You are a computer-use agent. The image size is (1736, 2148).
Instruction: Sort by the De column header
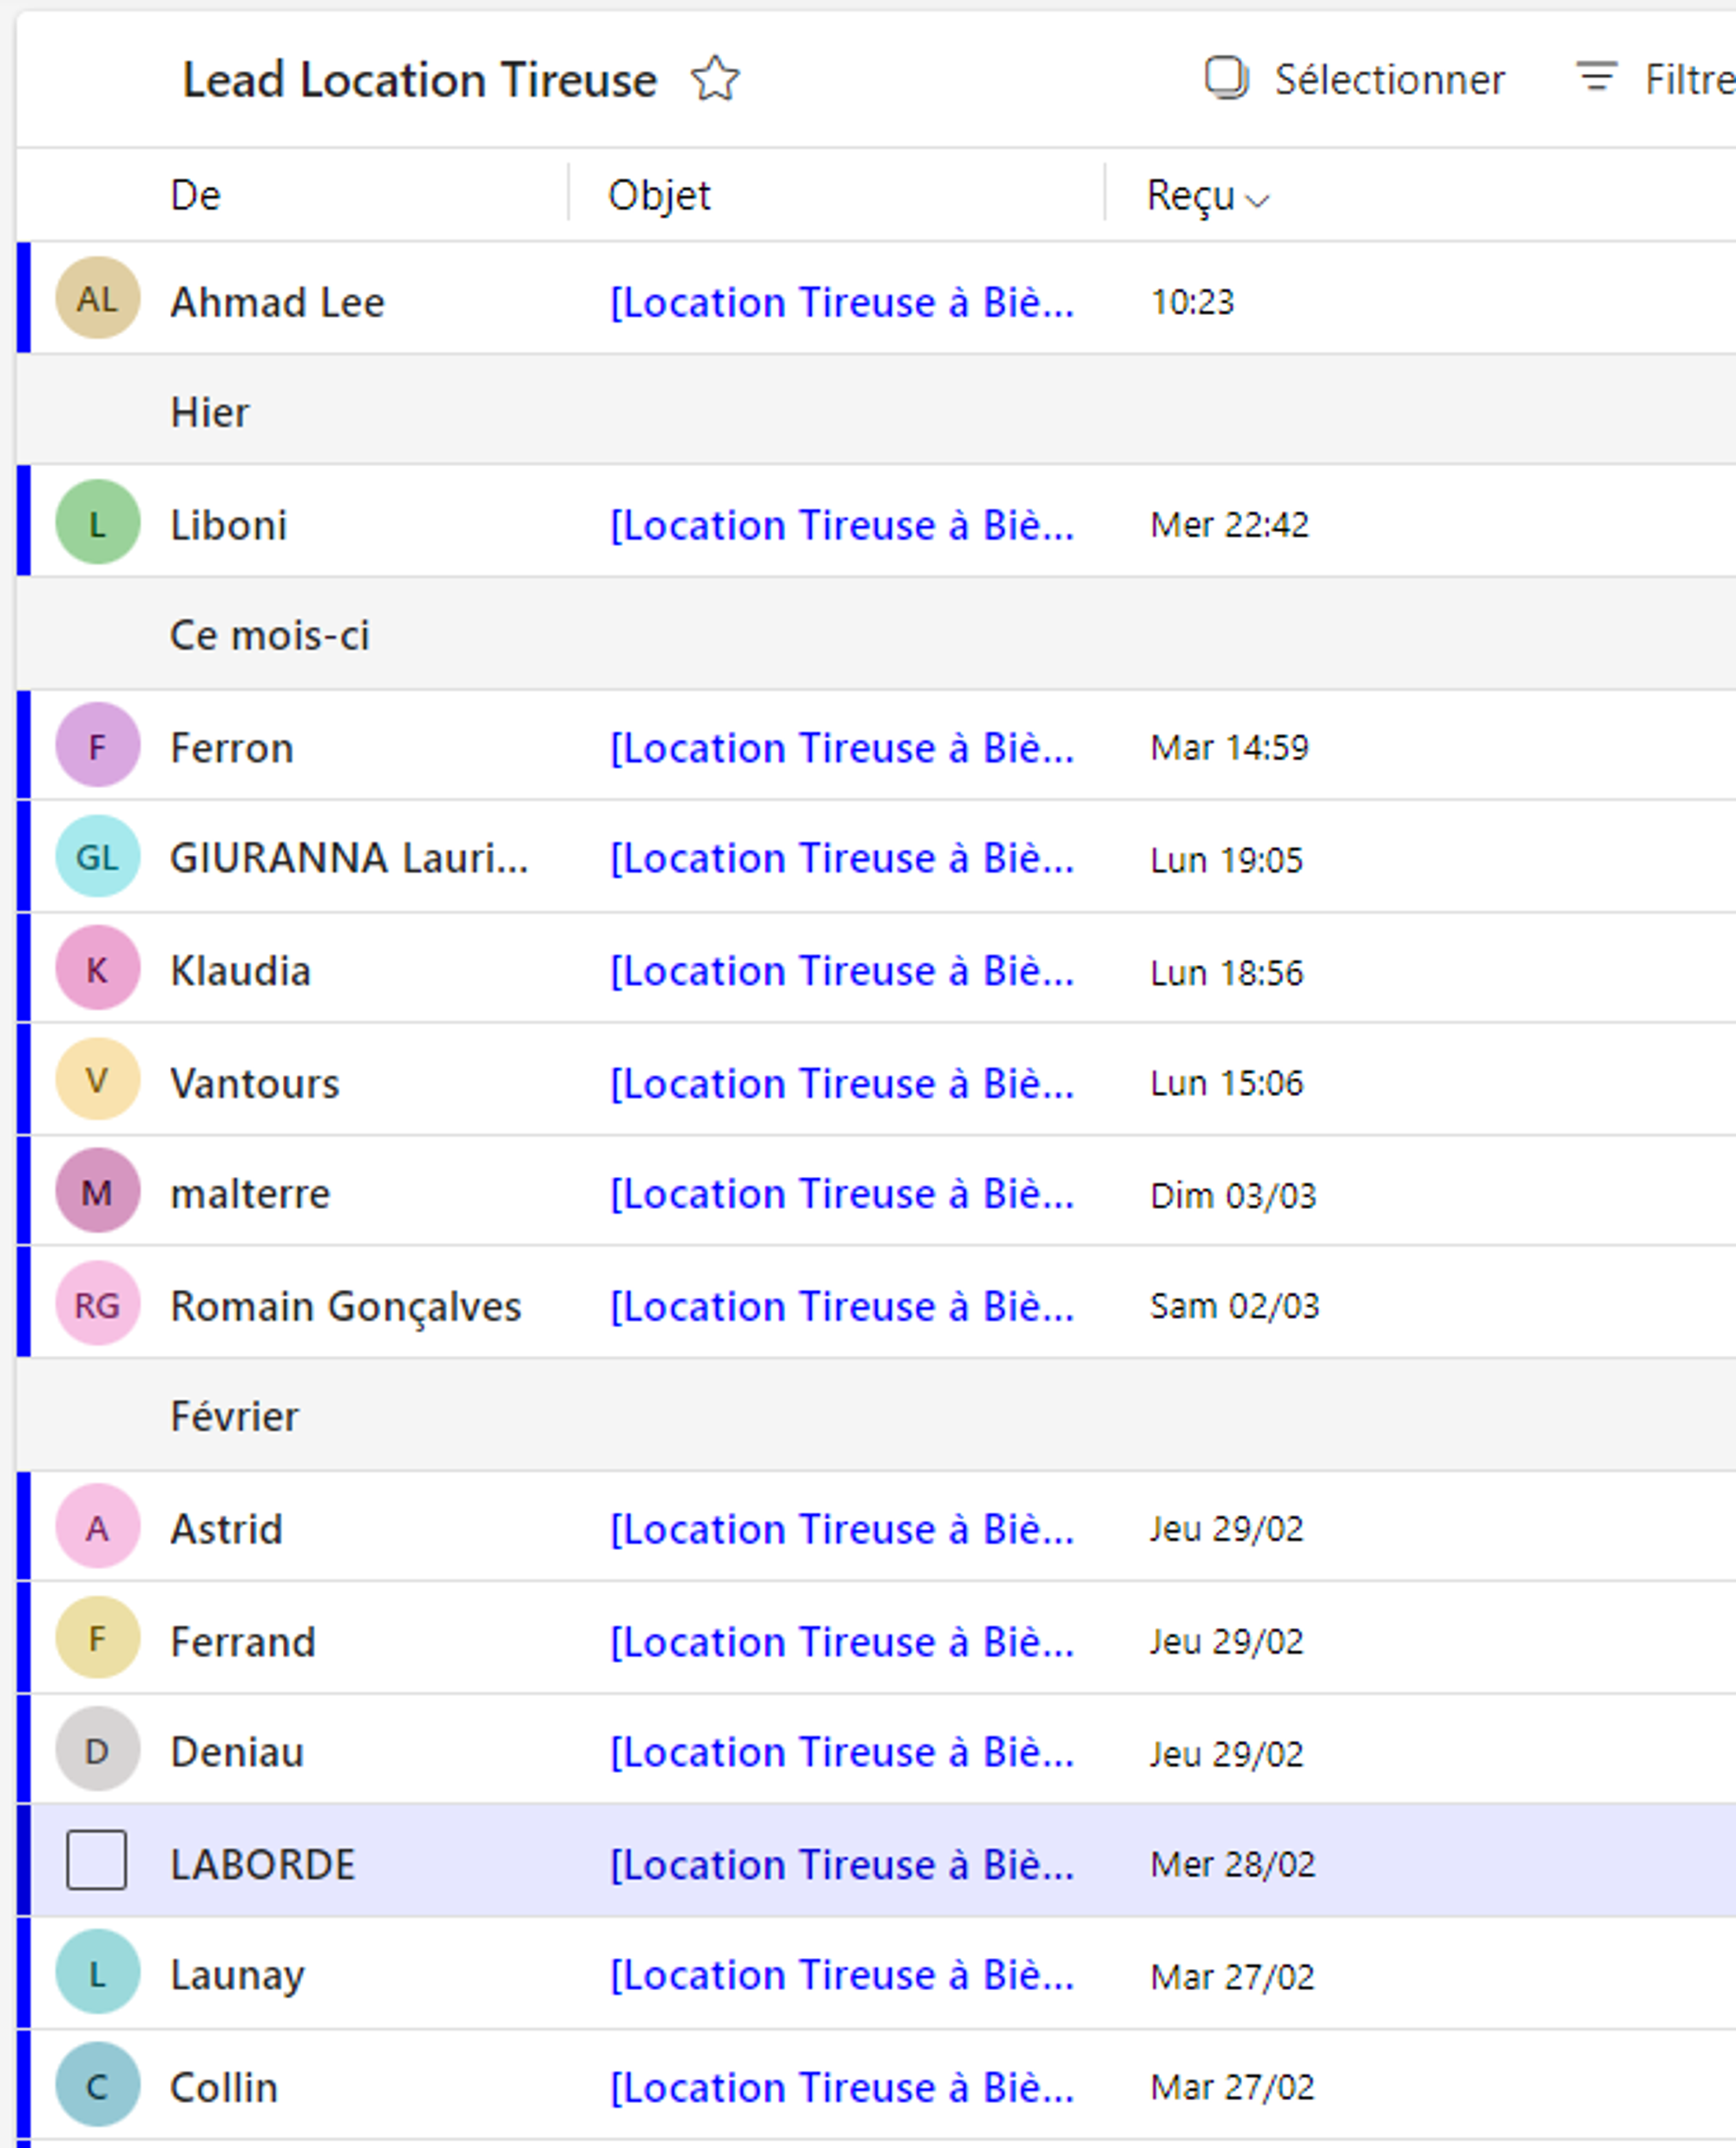point(196,195)
